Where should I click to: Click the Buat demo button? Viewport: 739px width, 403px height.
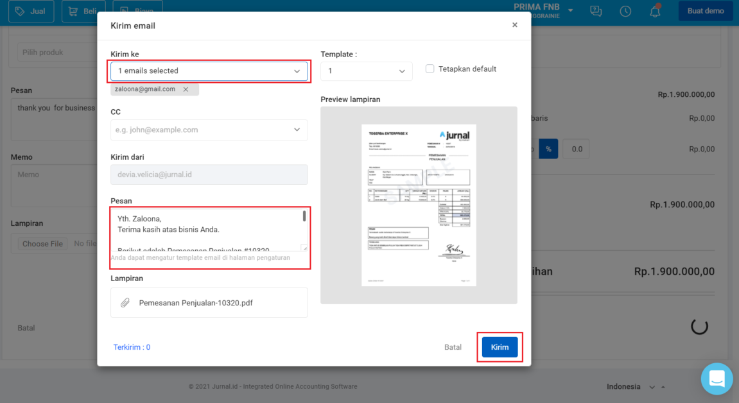tap(705, 11)
